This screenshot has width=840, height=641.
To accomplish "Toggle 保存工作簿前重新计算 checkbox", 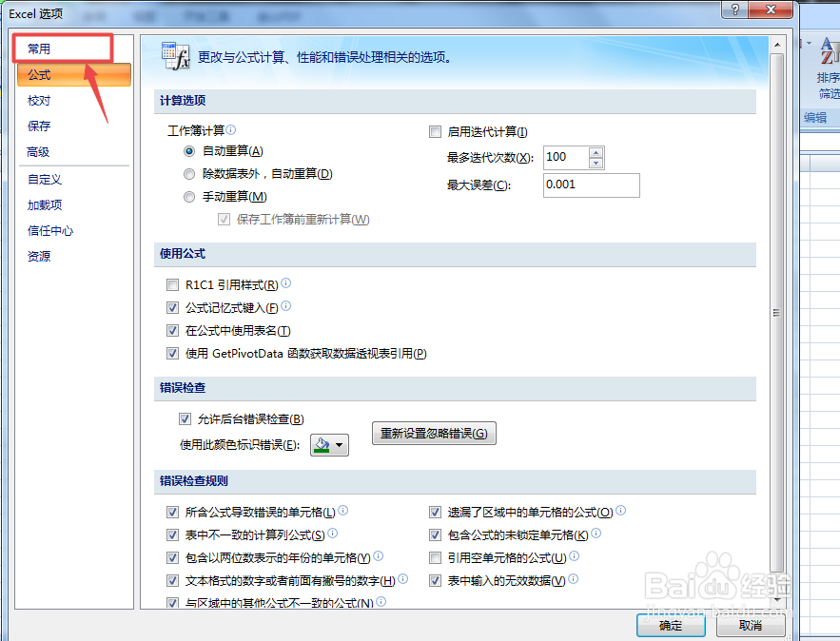I will click(224, 220).
